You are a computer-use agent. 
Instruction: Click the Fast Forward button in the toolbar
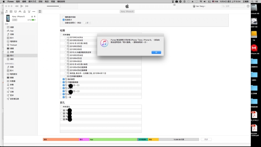[27, 6]
